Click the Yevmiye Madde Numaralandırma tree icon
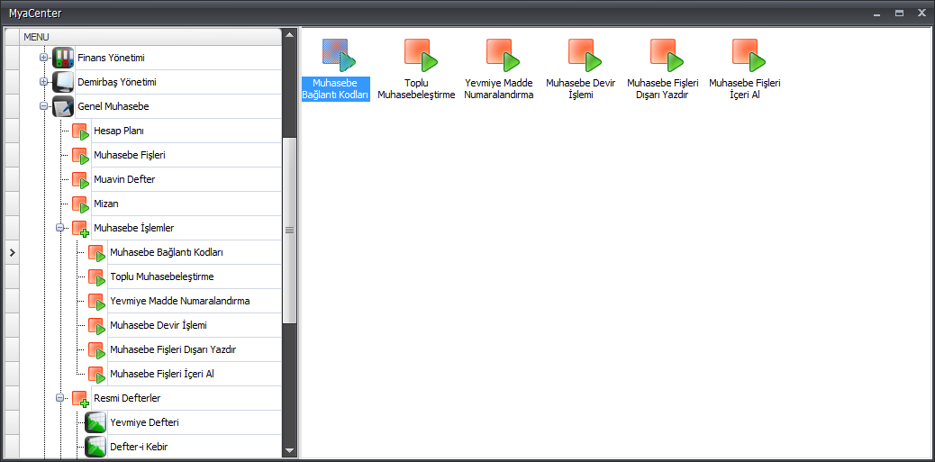The width and height of the screenshot is (935, 462). (x=96, y=302)
